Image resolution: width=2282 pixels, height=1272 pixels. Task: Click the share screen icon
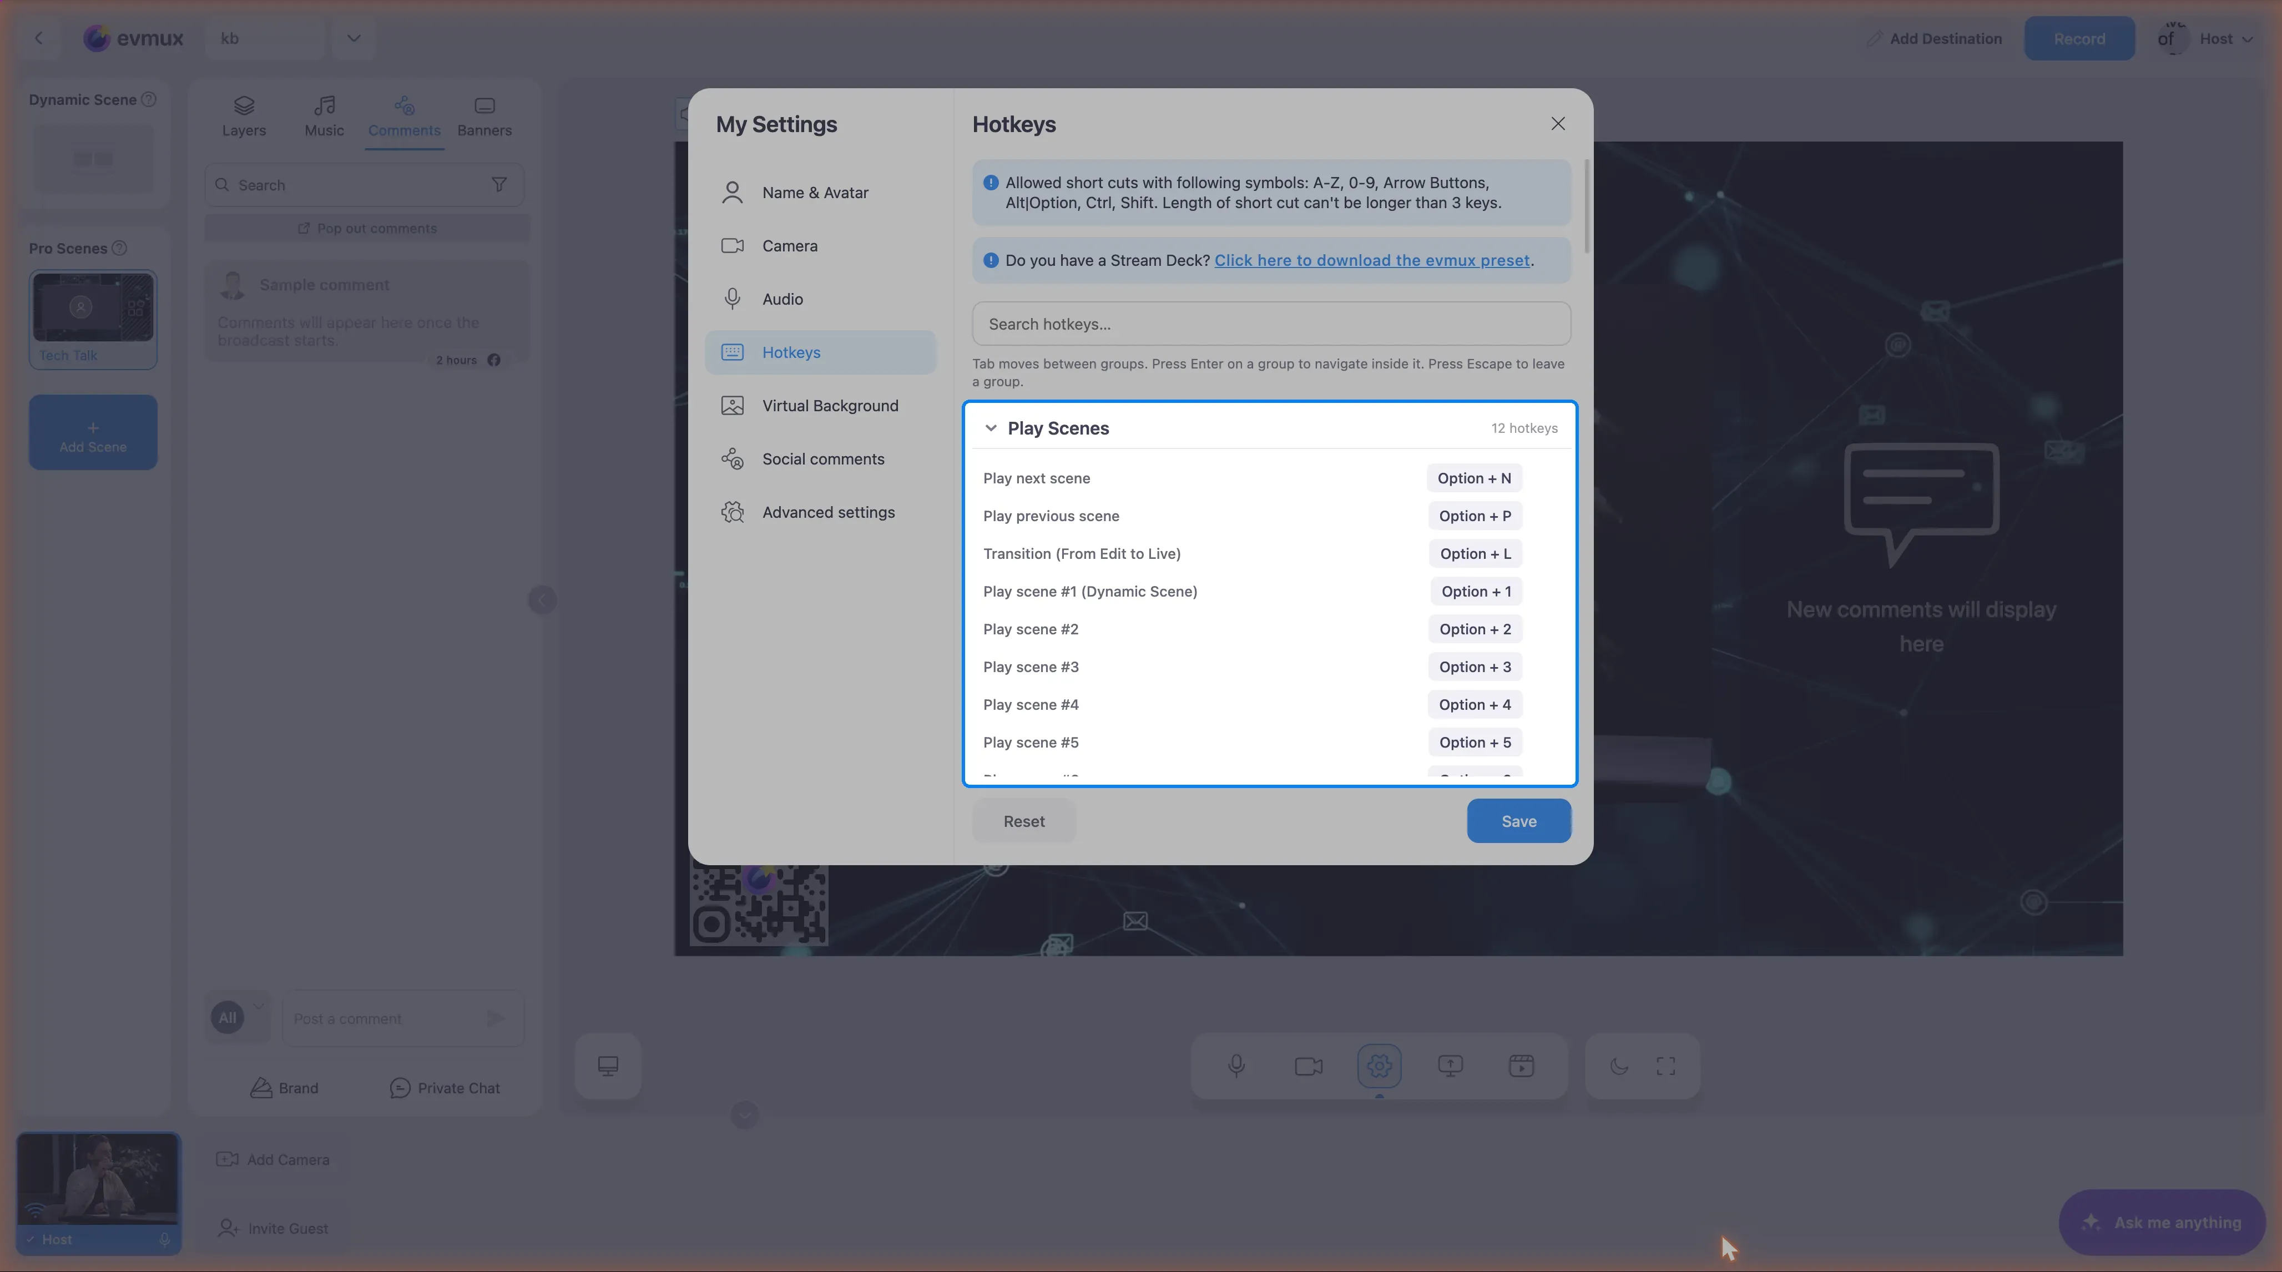[1450, 1066]
